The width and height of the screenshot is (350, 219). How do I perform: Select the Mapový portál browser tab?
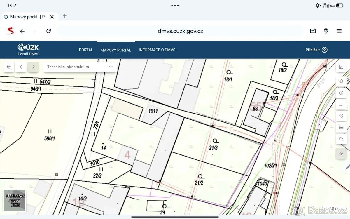point(29,17)
